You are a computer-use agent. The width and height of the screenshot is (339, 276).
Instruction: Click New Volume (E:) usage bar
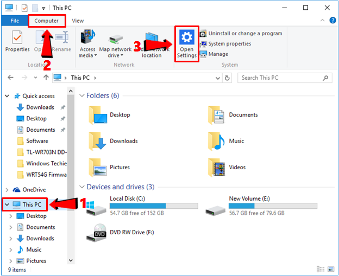[x=273, y=206]
